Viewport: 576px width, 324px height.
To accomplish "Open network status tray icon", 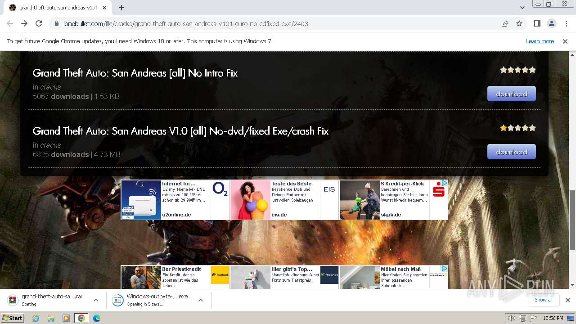I will pyautogui.click(x=522, y=318).
